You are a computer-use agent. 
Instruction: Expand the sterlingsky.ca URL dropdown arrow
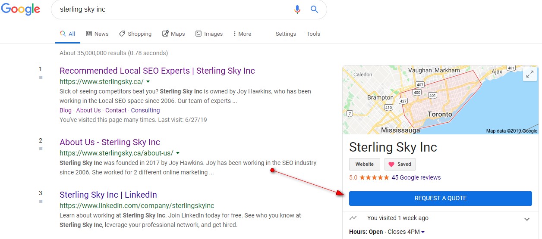(x=148, y=81)
